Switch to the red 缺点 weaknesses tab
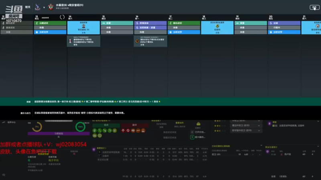321x180 pixels. pos(134,125)
